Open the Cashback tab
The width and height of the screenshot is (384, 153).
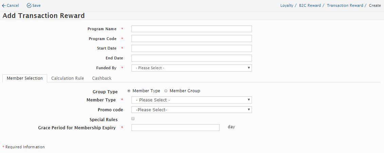102,78
